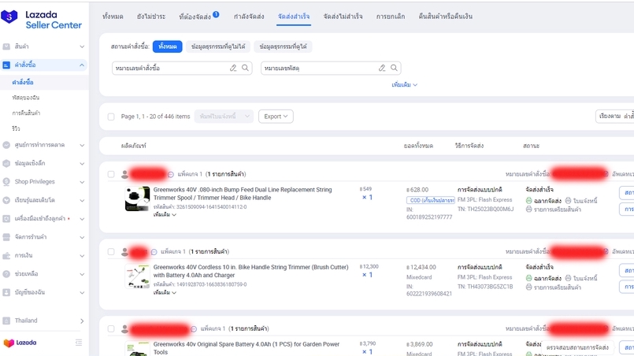Click the search magnifier in order number field

point(246,68)
